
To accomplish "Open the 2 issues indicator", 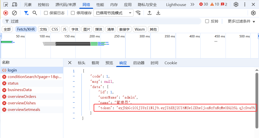I will tap(224, 4).
